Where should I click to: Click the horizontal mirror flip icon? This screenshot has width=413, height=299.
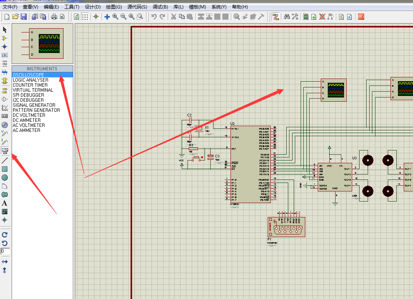point(5,262)
